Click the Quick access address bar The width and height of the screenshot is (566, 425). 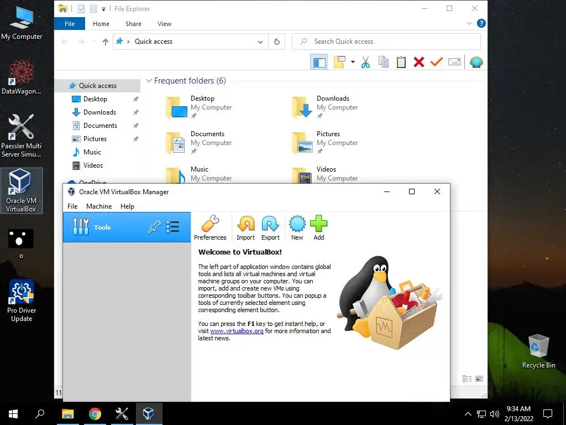coord(191,42)
